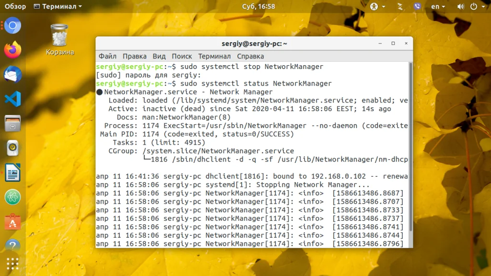491x276 pixels.
Task: Click the text 'sudo systemctl status NetworkManager'
Action: pos(256,83)
